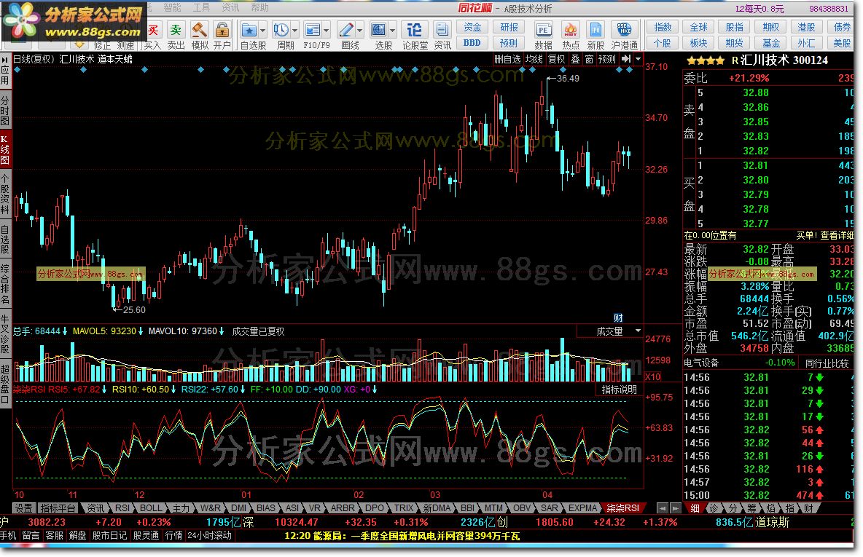Screen dimensions: 863x557
Task: Open the 新股 IPO icon
Action: point(595,31)
